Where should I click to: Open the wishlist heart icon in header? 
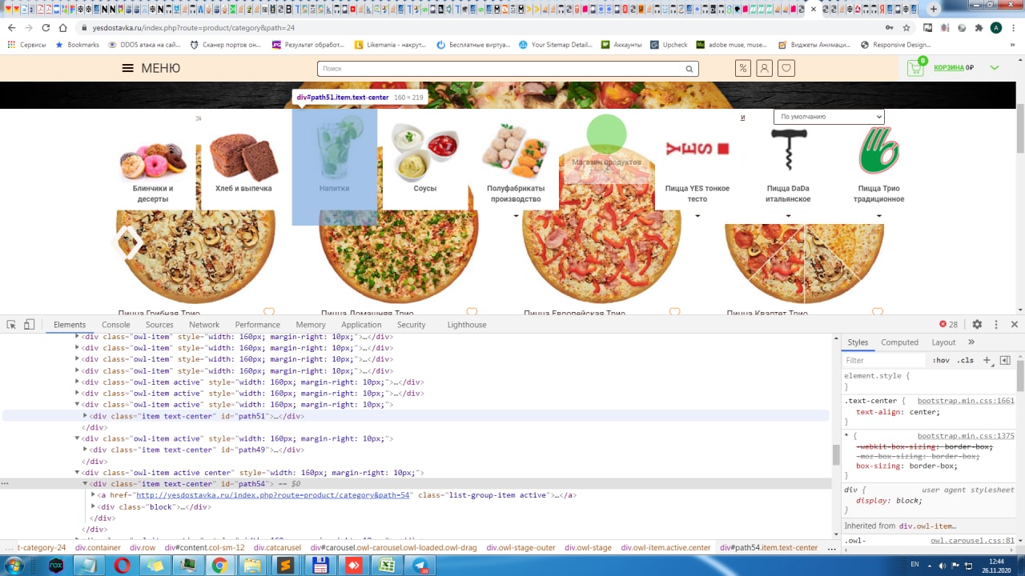(787, 68)
